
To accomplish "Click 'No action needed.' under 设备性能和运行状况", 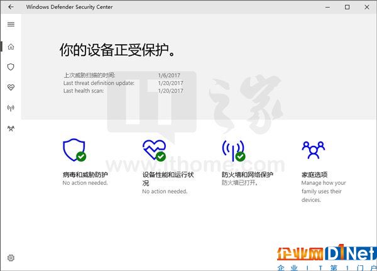I will 165,191.
